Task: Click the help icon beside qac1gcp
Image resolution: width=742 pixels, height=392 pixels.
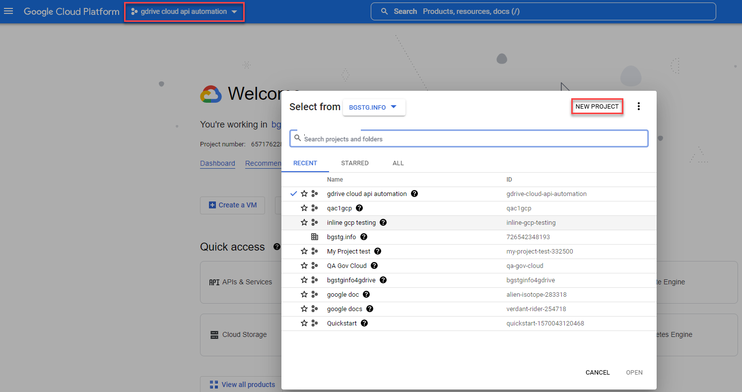Action: click(359, 208)
